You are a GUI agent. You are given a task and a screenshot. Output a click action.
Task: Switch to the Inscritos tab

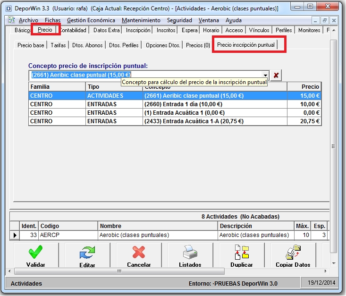(166, 30)
